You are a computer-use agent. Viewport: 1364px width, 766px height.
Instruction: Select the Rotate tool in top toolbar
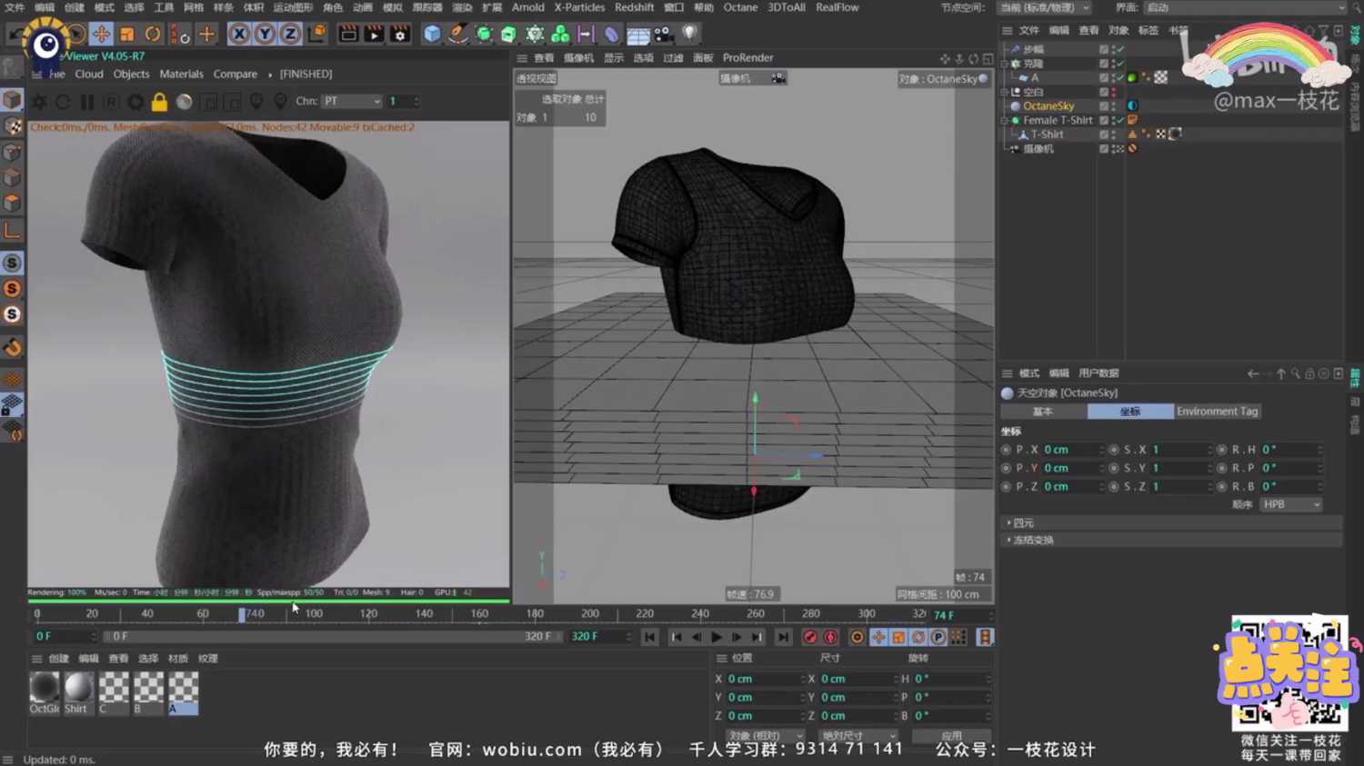point(152,35)
